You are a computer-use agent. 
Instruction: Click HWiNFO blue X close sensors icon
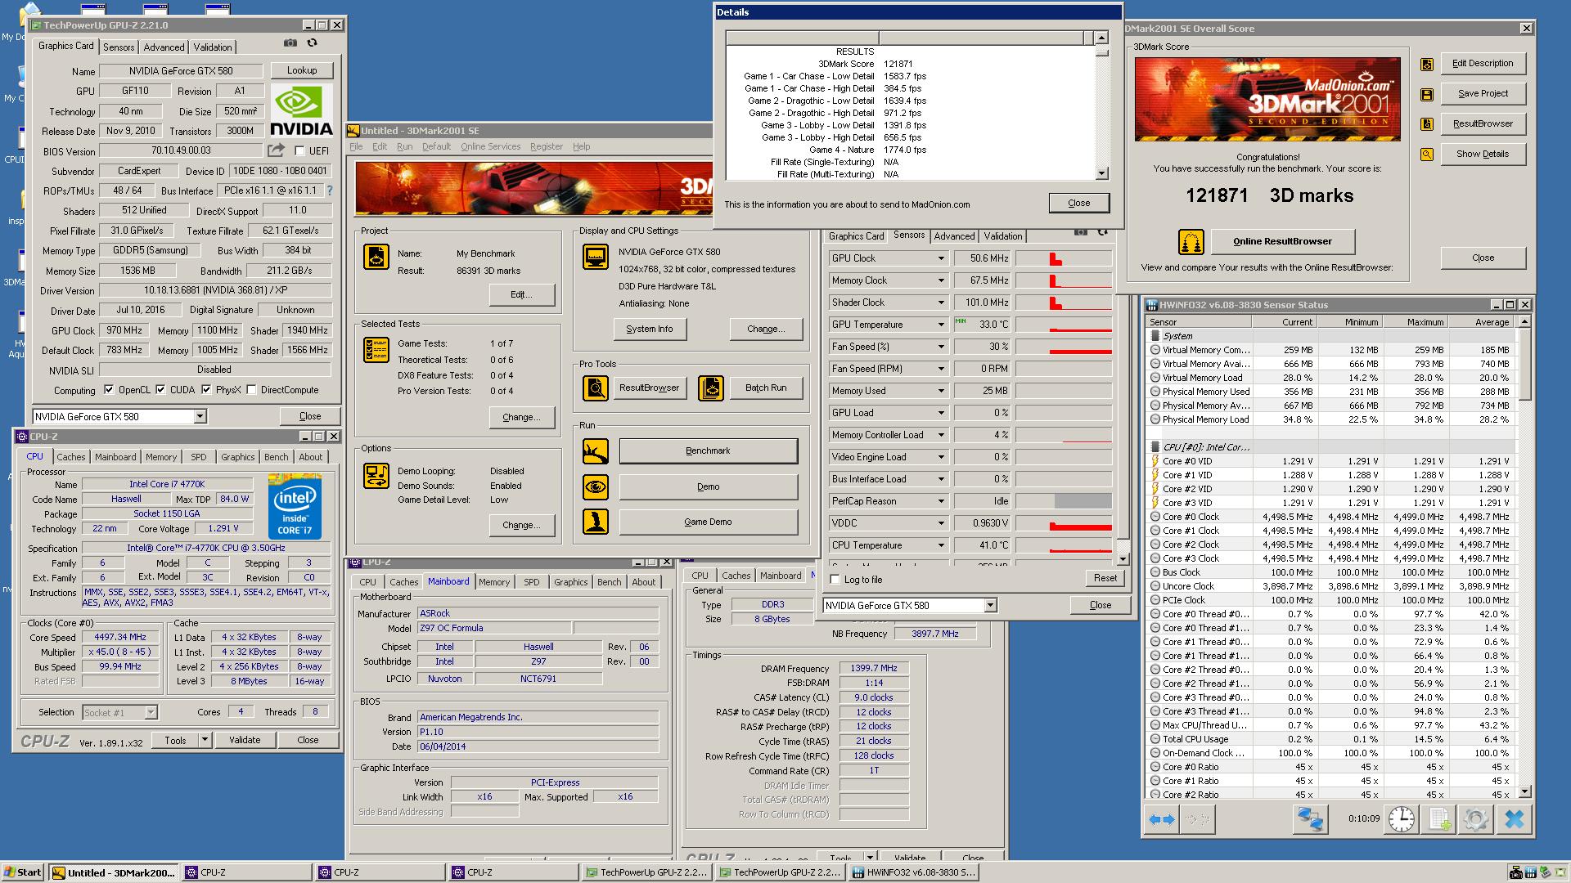(x=1514, y=818)
